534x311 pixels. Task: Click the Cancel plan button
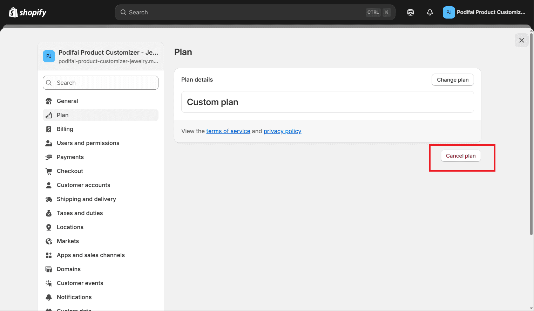(461, 155)
